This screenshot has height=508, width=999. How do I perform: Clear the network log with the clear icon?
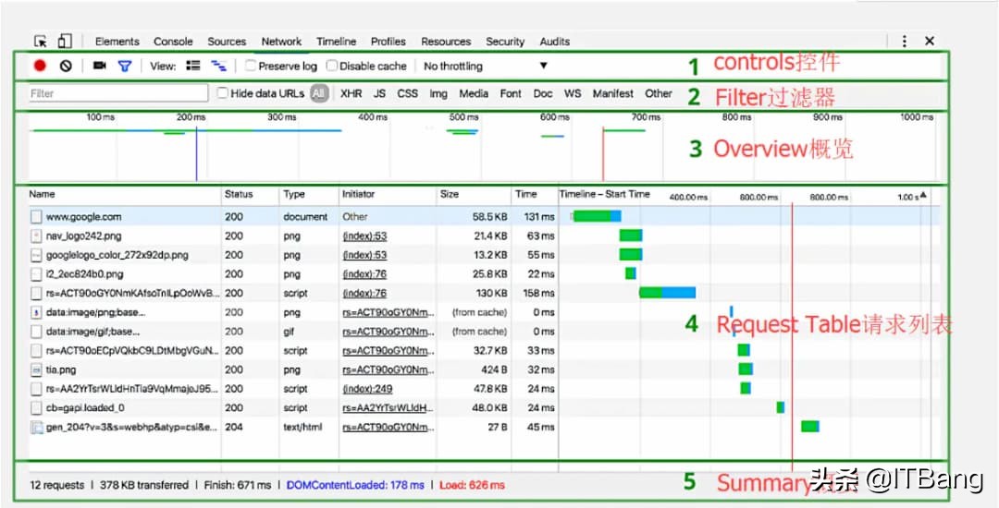pyautogui.click(x=66, y=67)
